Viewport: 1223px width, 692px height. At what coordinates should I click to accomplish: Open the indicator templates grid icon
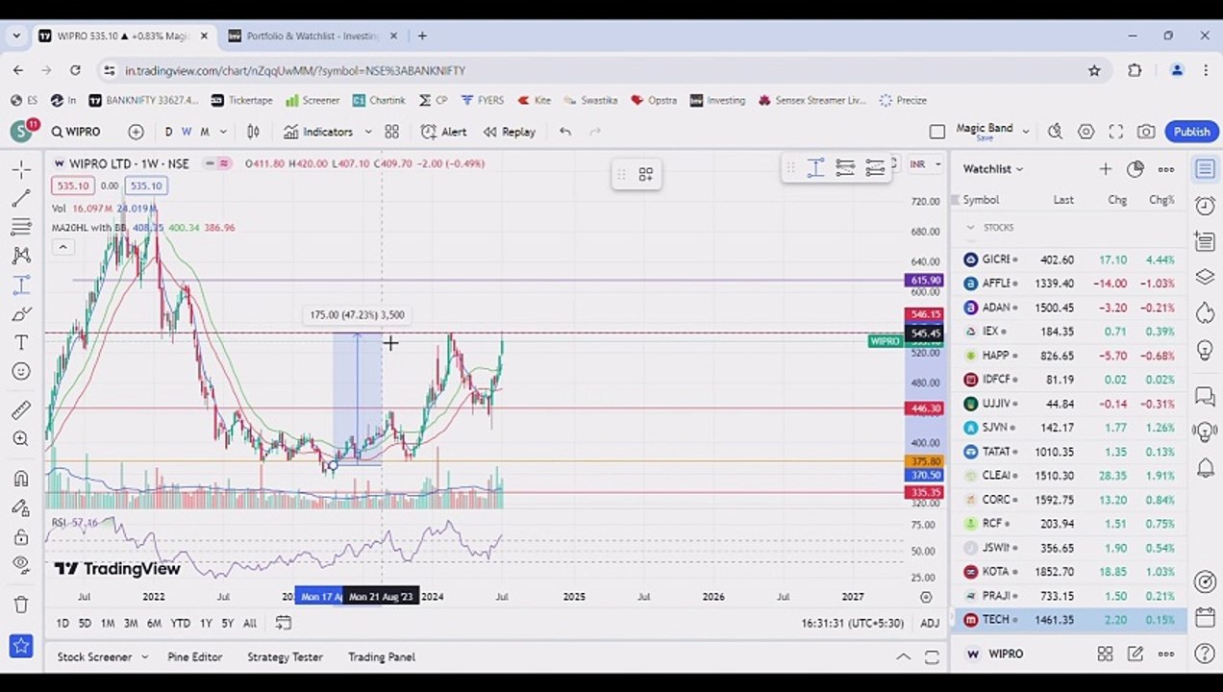[391, 132]
